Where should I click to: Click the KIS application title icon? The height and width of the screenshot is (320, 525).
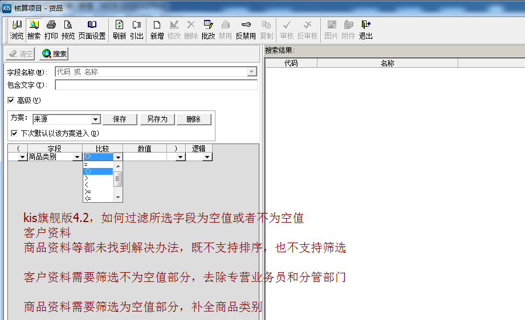7,8
